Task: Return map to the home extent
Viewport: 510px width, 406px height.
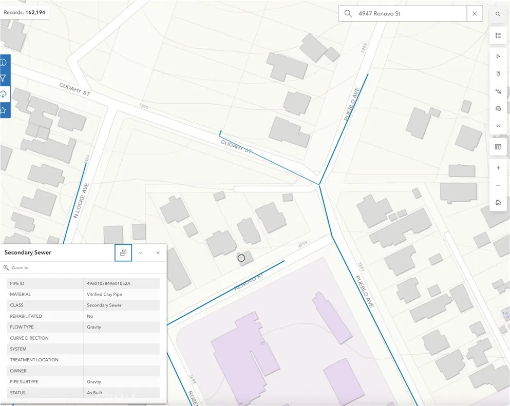Action: point(498,202)
